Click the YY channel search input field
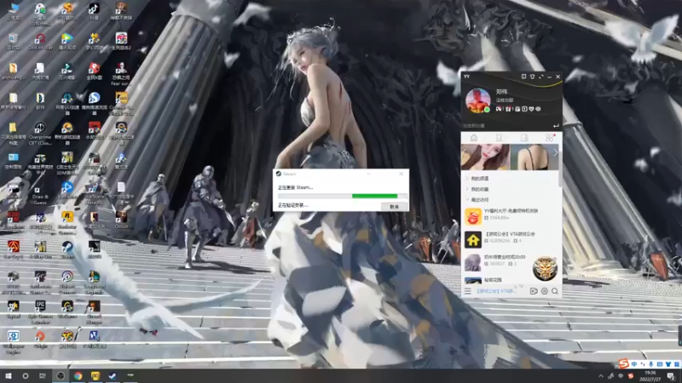The image size is (682, 383). pyautogui.click(x=506, y=125)
